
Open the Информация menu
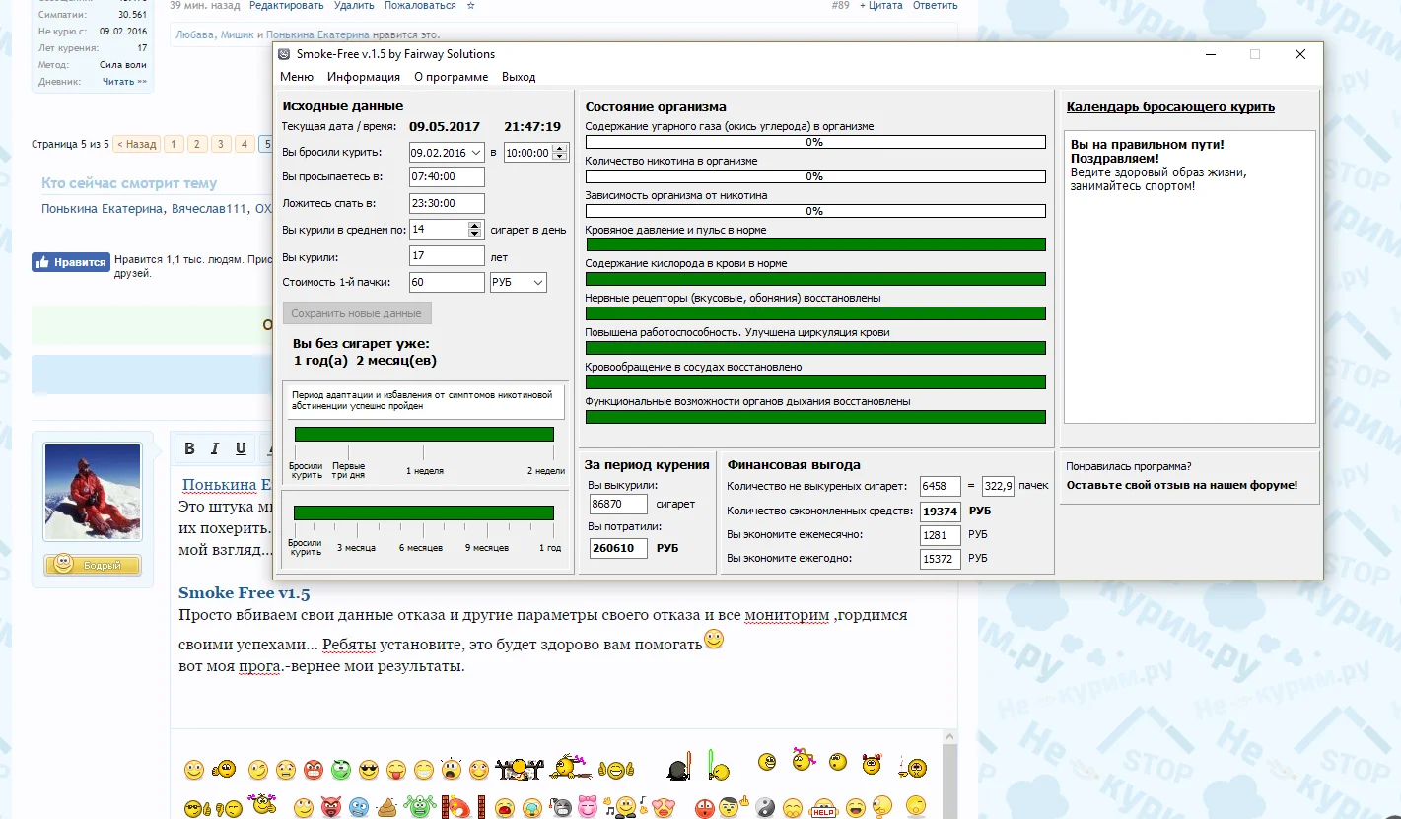click(x=364, y=77)
